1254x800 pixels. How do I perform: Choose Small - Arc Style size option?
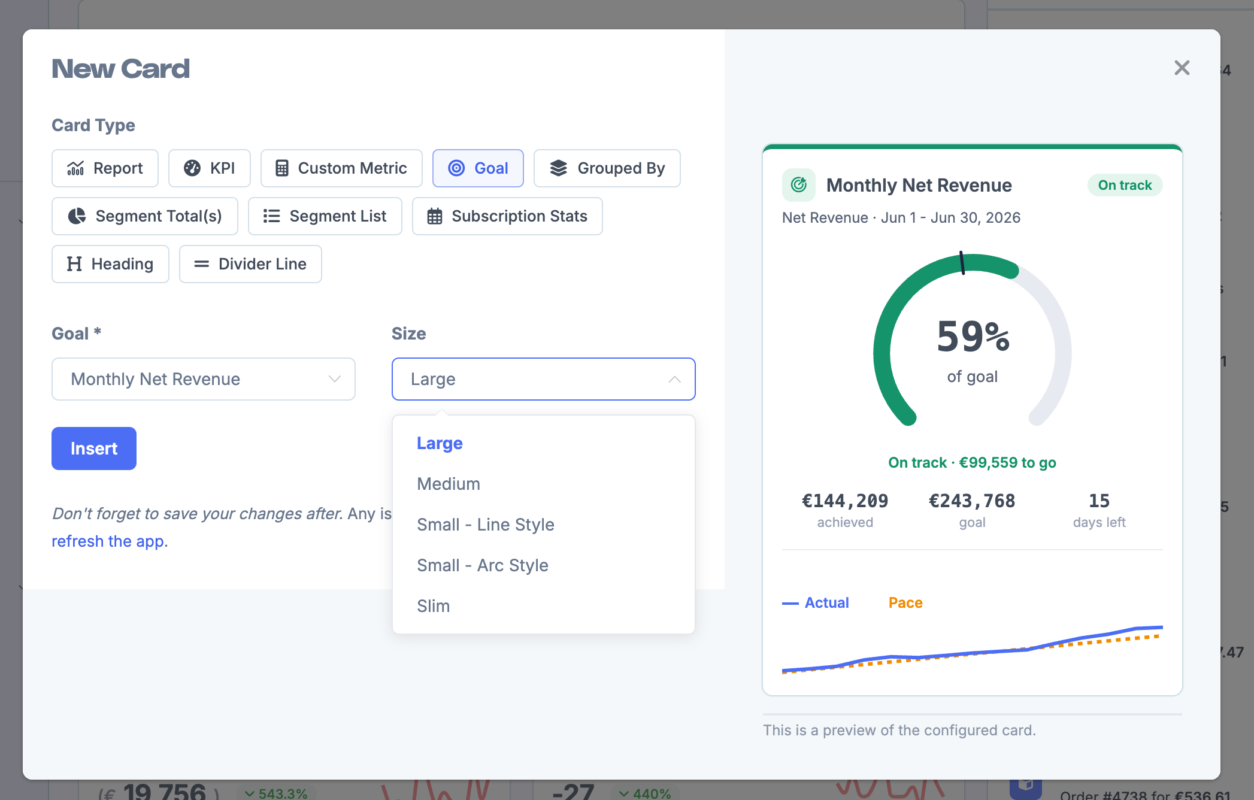click(544, 565)
